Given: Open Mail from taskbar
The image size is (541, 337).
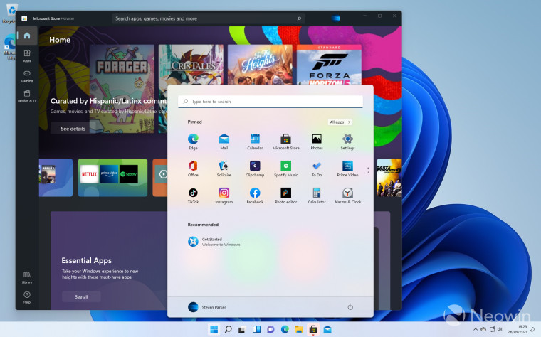Looking at the screenshot, I should click(x=327, y=329).
